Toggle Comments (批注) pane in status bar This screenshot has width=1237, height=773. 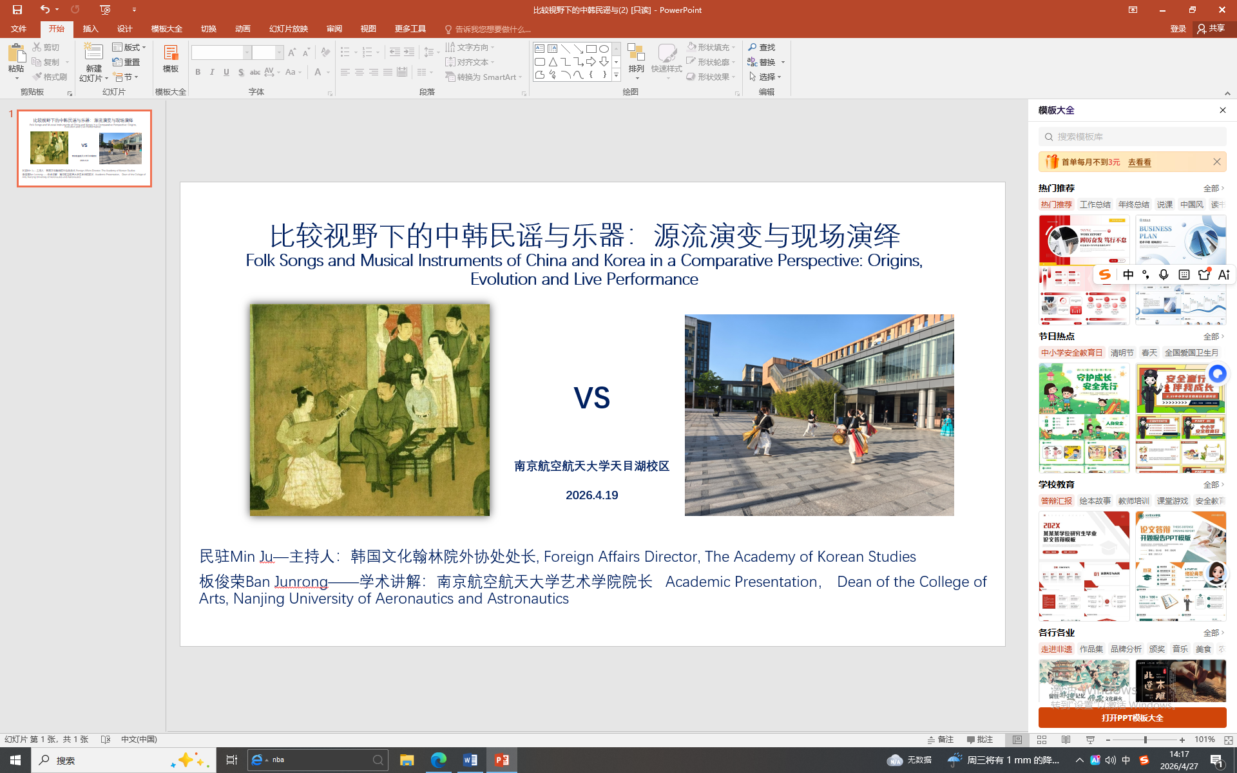click(980, 740)
